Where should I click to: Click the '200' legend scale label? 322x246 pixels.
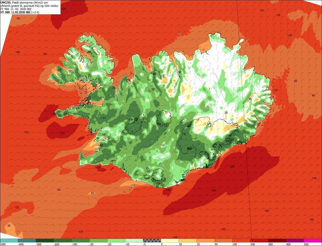pos(253,244)
